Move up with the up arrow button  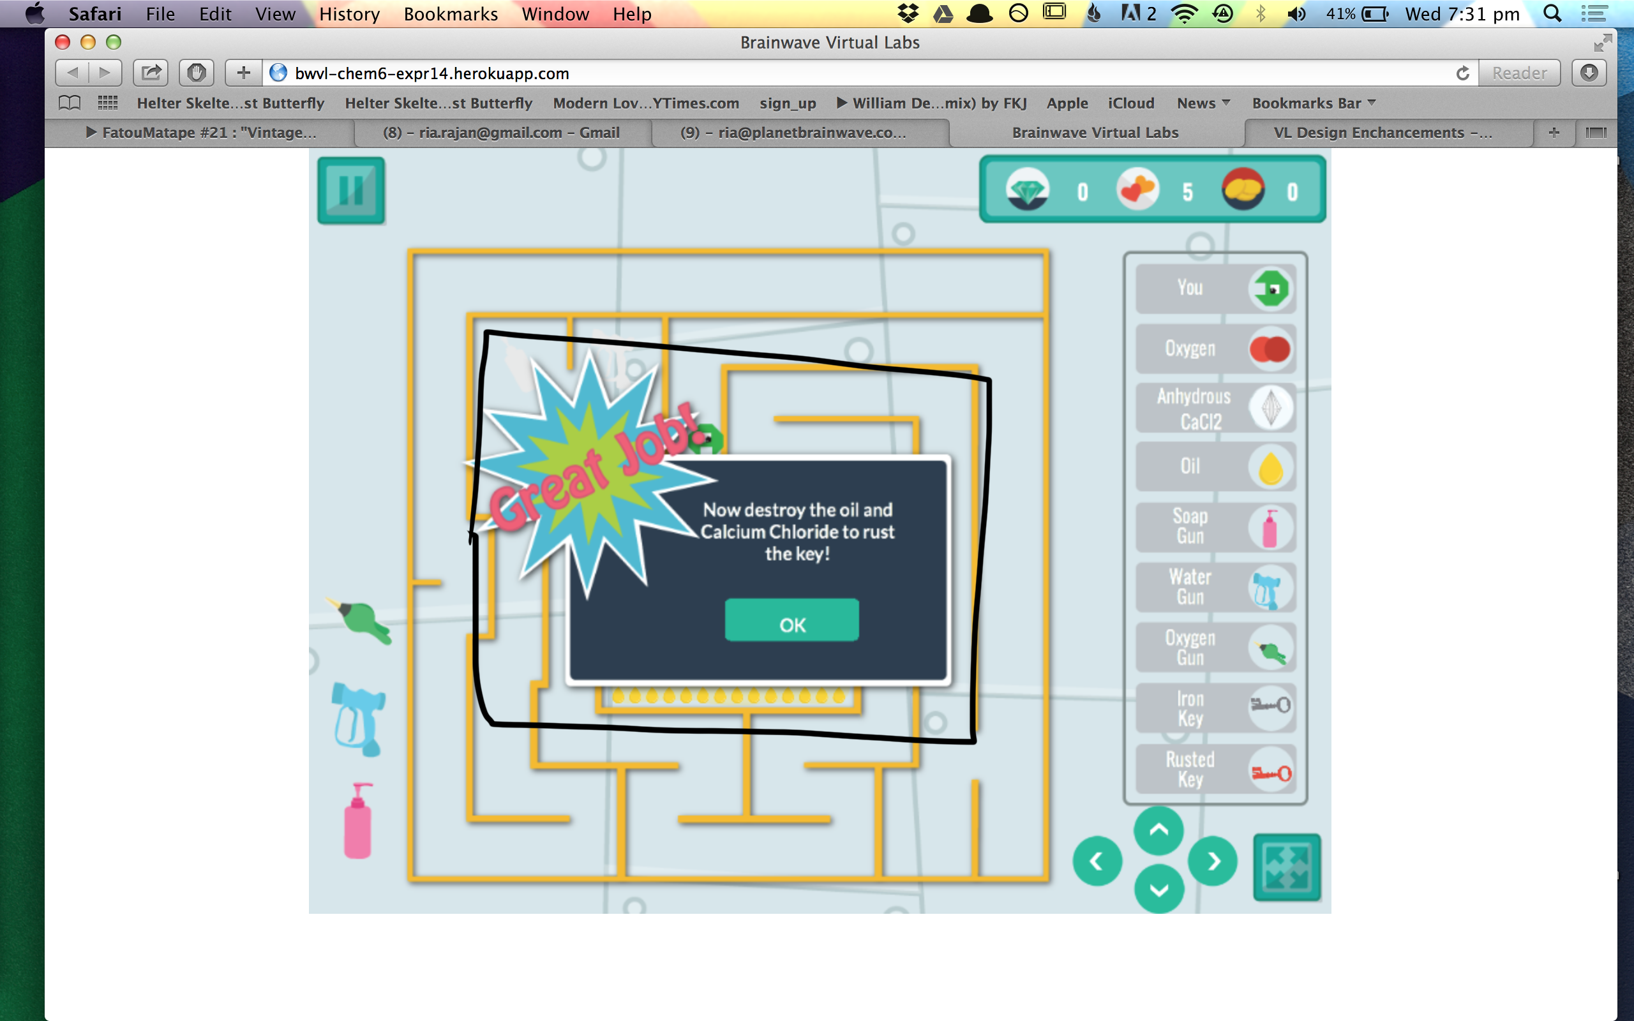(x=1158, y=830)
